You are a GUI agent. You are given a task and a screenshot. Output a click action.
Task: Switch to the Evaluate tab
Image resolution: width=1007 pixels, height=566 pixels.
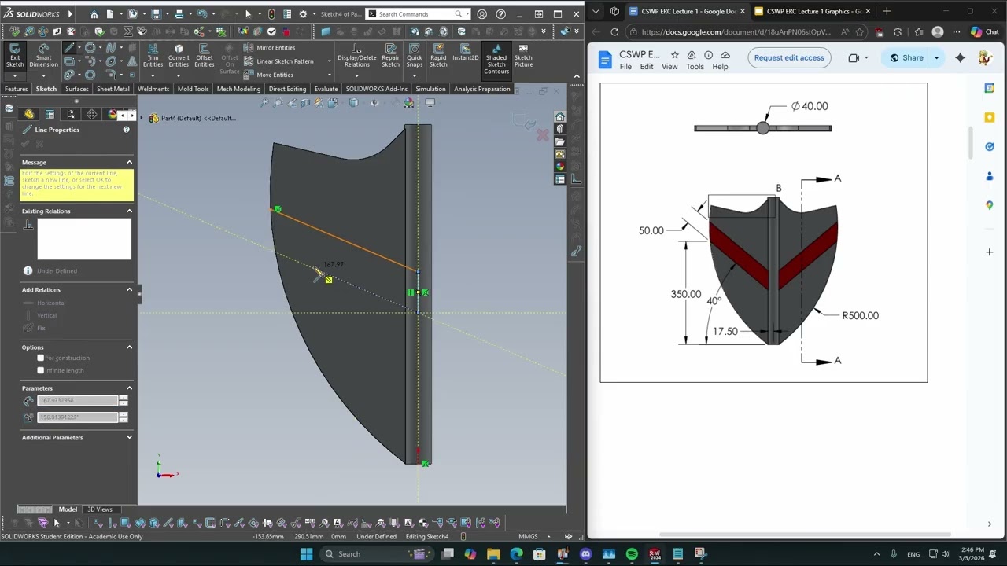326,89
